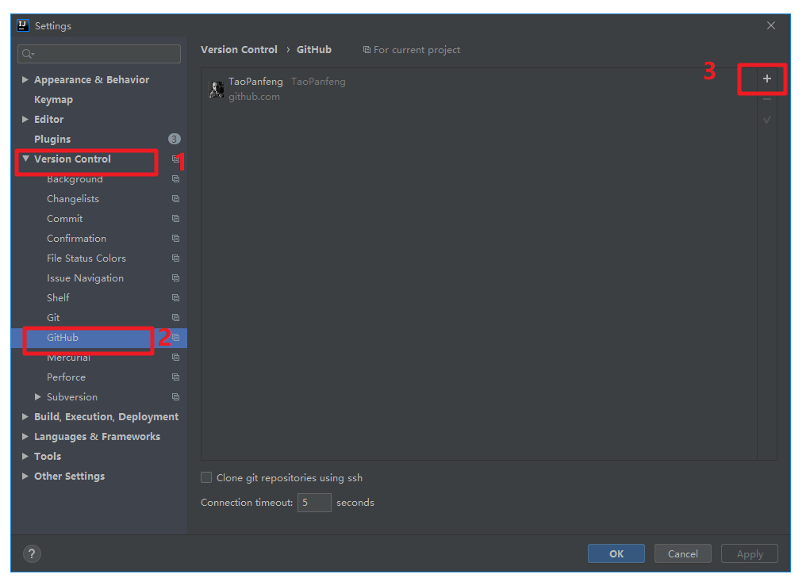Screen dimensions: 810x578
Task: Click the Version Control breadcrumb link
Action: point(239,49)
